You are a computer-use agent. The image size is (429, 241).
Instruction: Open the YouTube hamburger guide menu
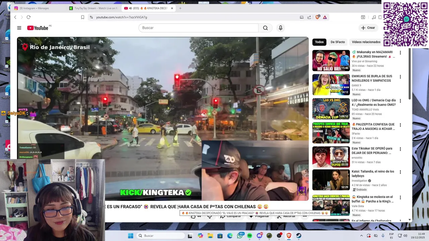pos(19,28)
